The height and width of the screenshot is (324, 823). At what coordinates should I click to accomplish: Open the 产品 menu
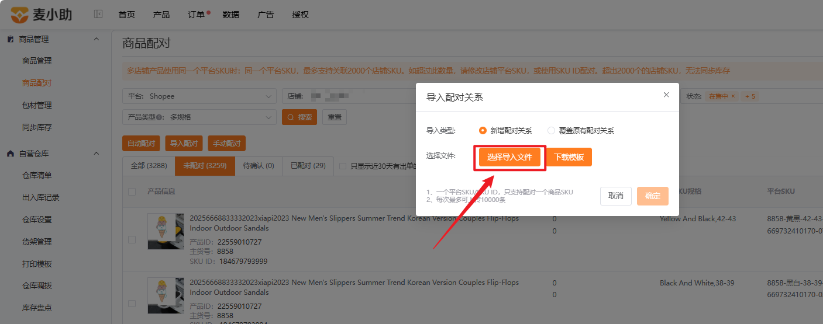pyautogui.click(x=161, y=15)
